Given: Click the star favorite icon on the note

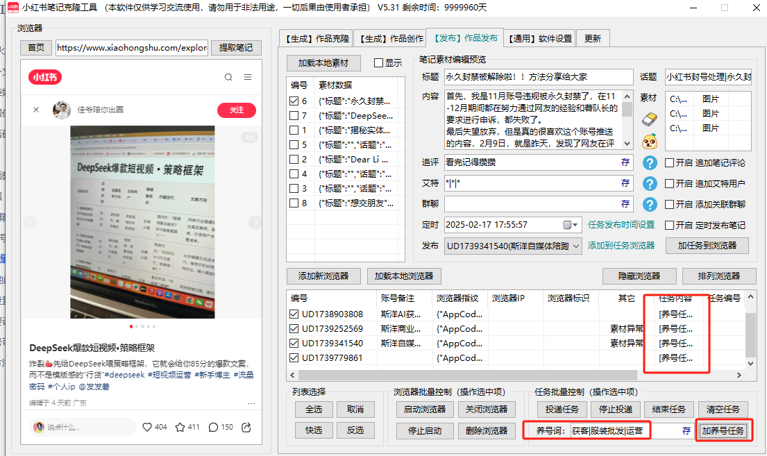Looking at the screenshot, I should click(x=180, y=427).
